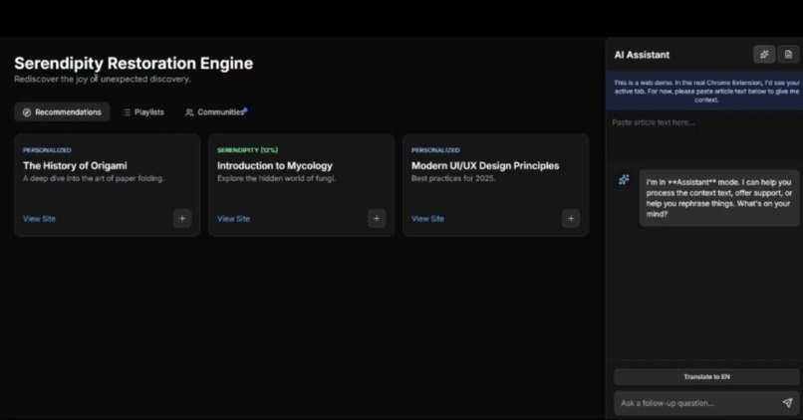803x420 pixels.
Task: Click the sparkle avatar beside assistant message
Action: (x=624, y=179)
